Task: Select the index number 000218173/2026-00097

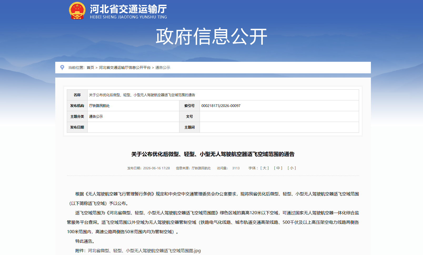Action: (221, 106)
